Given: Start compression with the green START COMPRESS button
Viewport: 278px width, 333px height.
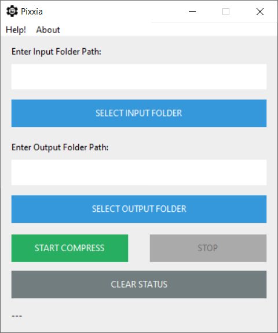Looking at the screenshot, I should 69,248.
